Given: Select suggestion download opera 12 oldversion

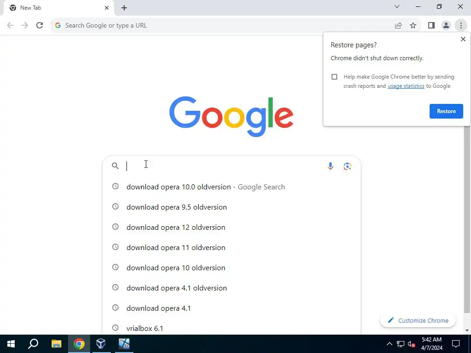Looking at the screenshot, I should pyautogui.click(x=231, y=227).
